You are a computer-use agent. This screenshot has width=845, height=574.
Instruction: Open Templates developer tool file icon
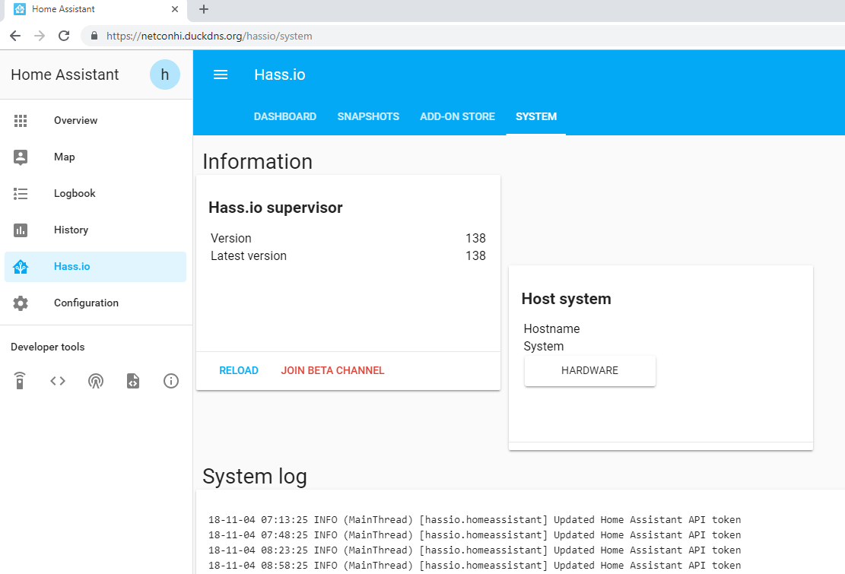(x=133, y=381)
